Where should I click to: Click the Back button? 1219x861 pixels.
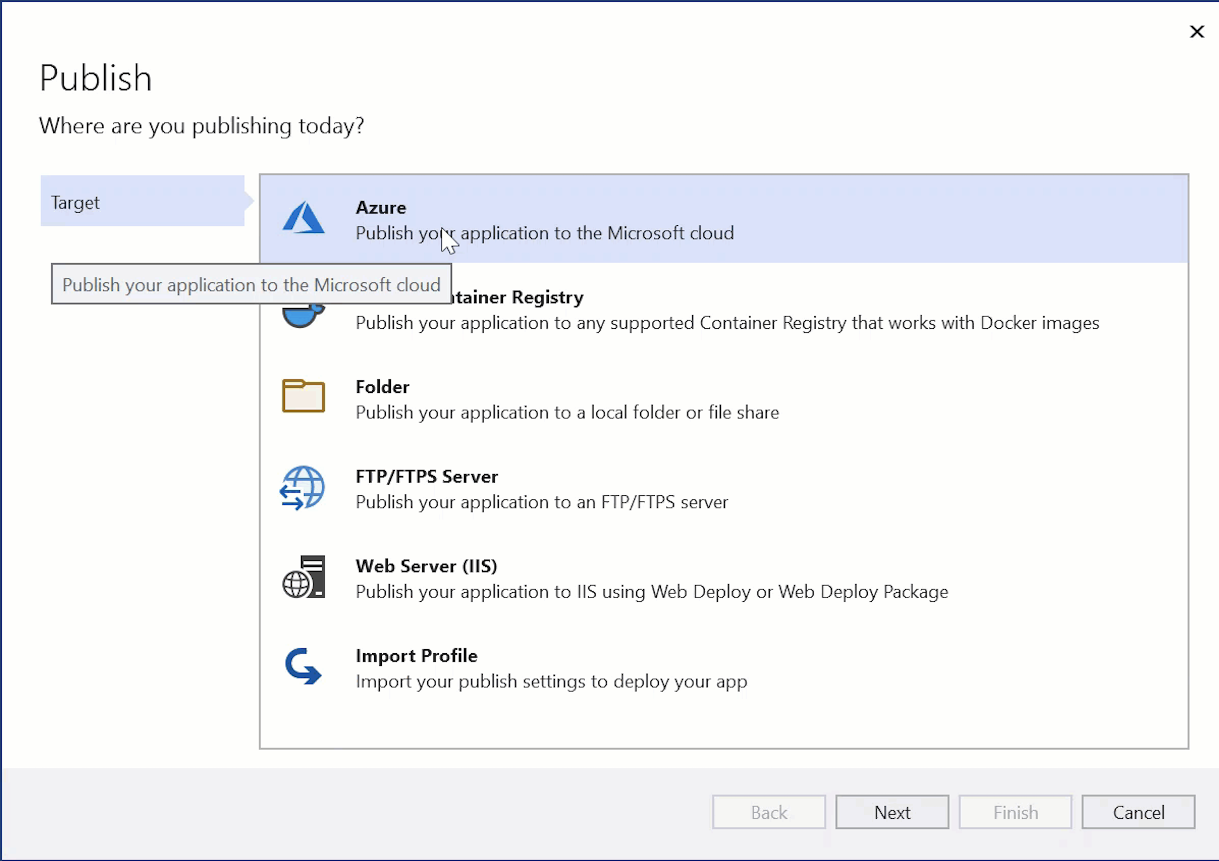tap(769, 812)
